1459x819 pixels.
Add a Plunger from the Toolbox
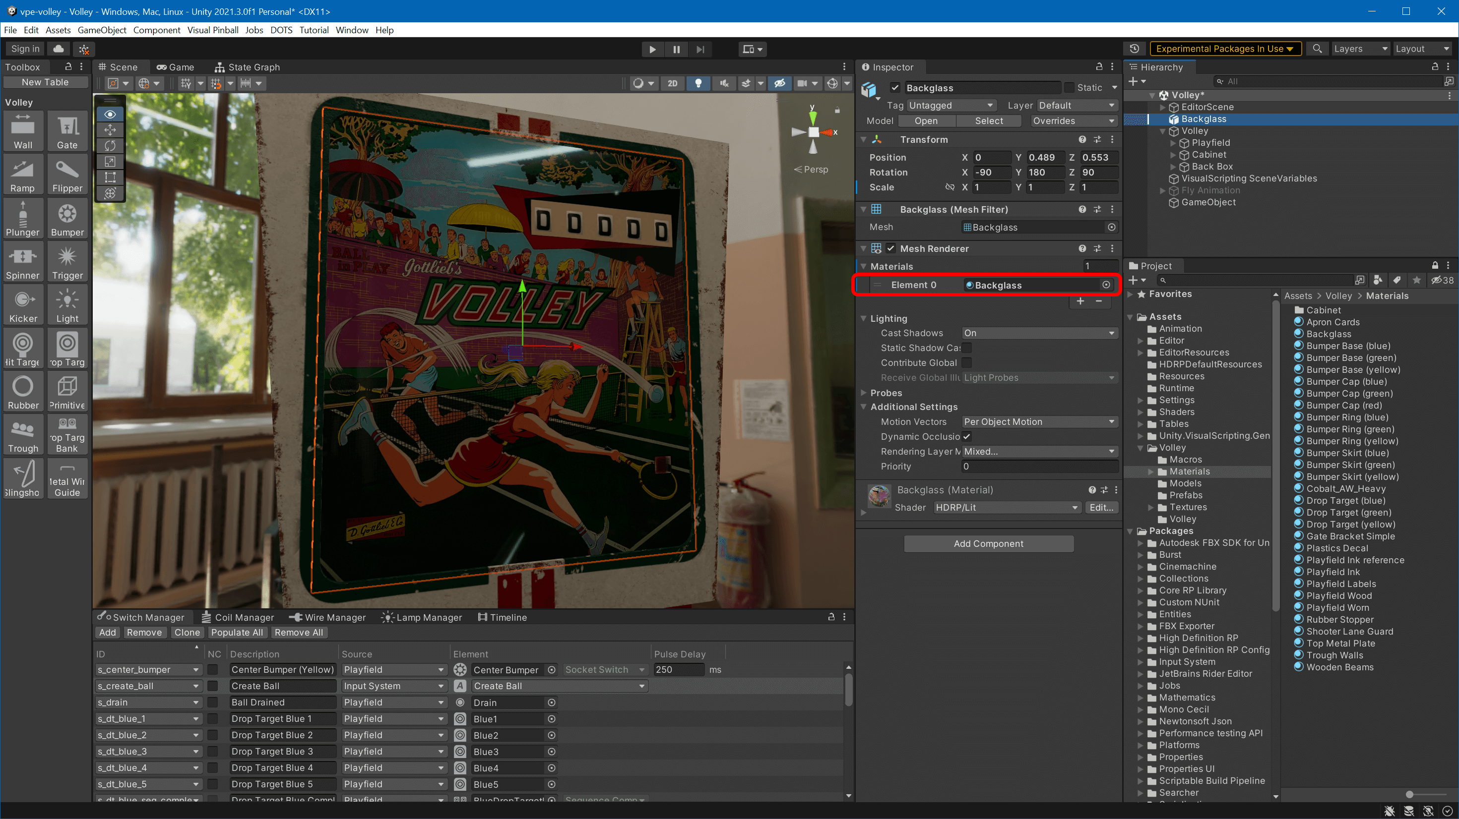(23, 219)
